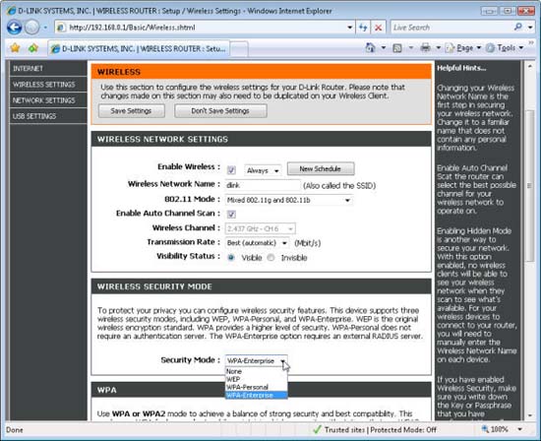Click the Refresh icon beside address bar
541x441 pixels.
[363, 28]
